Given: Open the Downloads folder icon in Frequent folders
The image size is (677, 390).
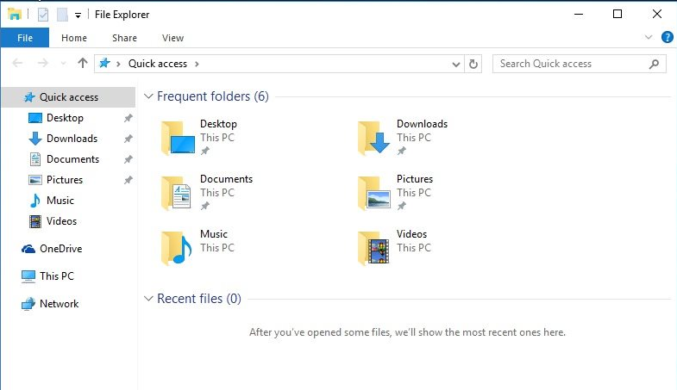Looking at the screenshot, I should tap(373, 138).
